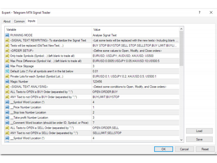Select the Magic Number variable name
The width and height of the screenshot is (217, 163).
point(19,81)
